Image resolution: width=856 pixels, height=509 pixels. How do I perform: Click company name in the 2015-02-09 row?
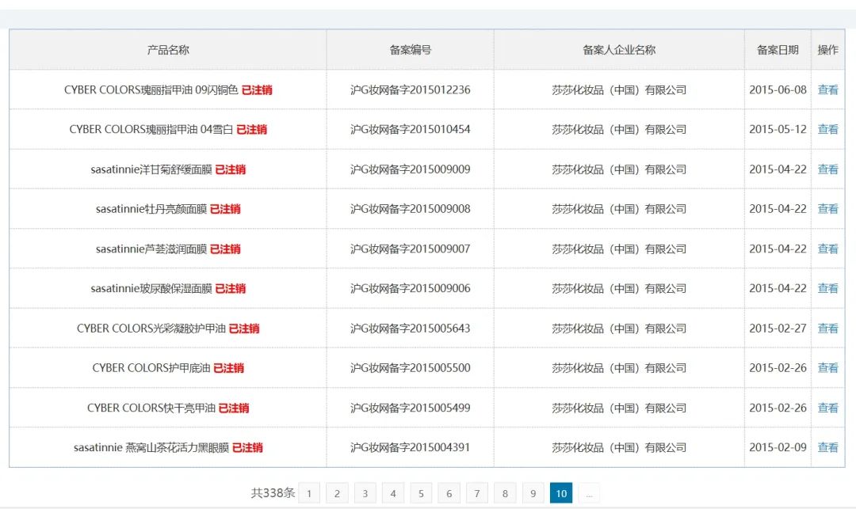point(619,447)
